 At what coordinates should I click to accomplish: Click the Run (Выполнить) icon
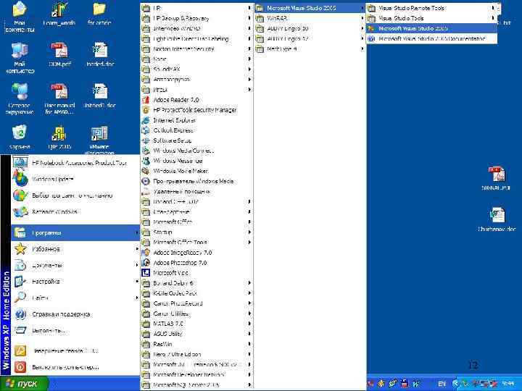tap(20, 330)
